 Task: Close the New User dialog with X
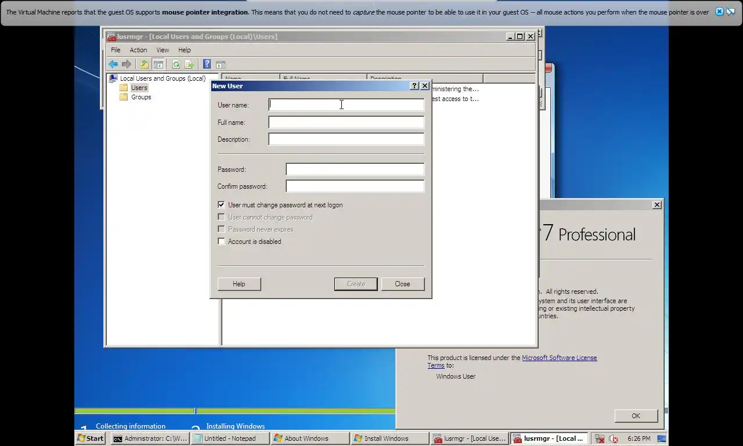point(424,86)
